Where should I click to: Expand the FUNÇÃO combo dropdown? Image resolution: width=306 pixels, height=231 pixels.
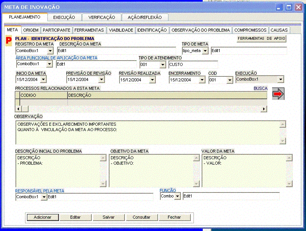(x=177, y=196)
